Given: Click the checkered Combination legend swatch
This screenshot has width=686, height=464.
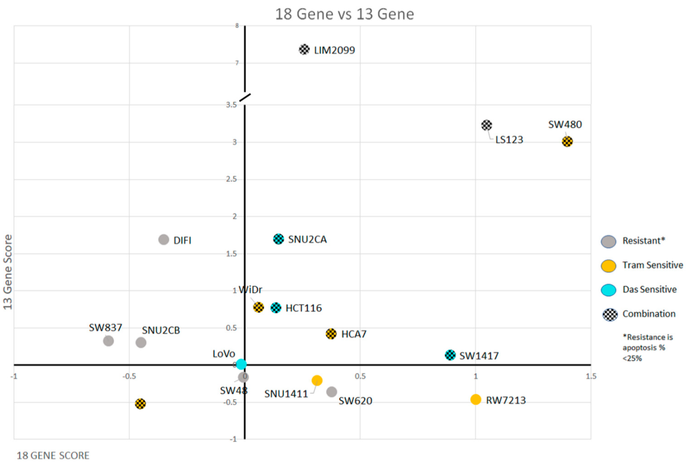Looking at the screenshot, I should [610, 315].
